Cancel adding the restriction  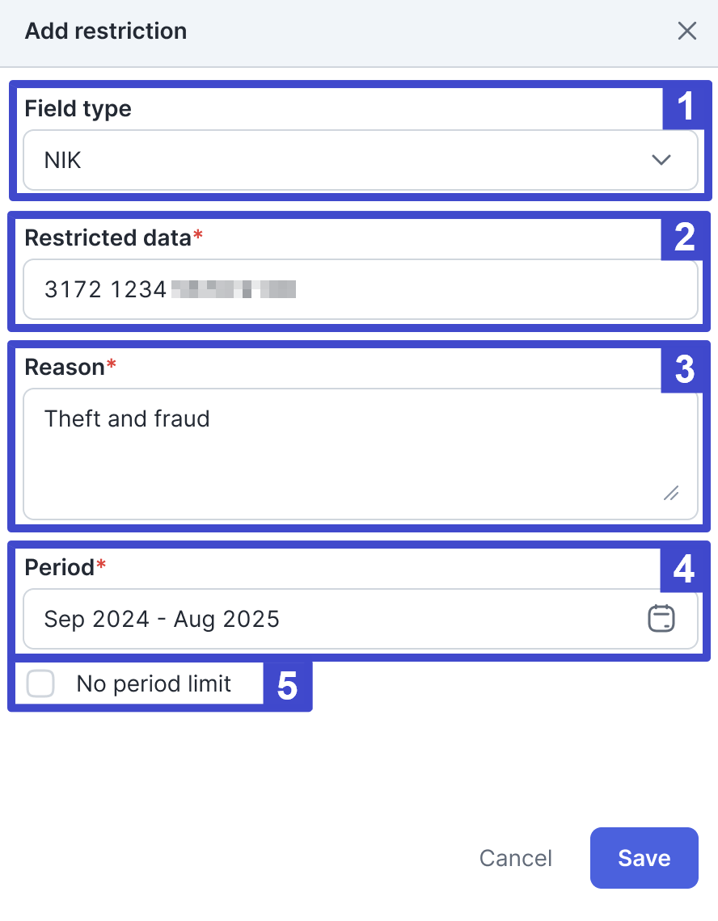coord(516,858)
